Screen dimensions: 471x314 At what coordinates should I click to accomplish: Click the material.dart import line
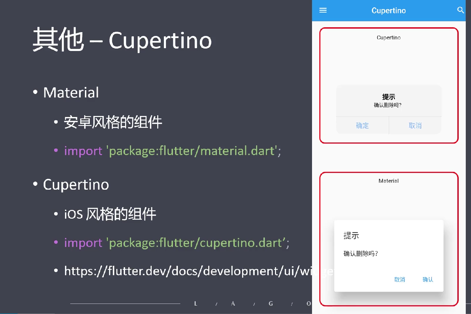[x=173, y=151]
